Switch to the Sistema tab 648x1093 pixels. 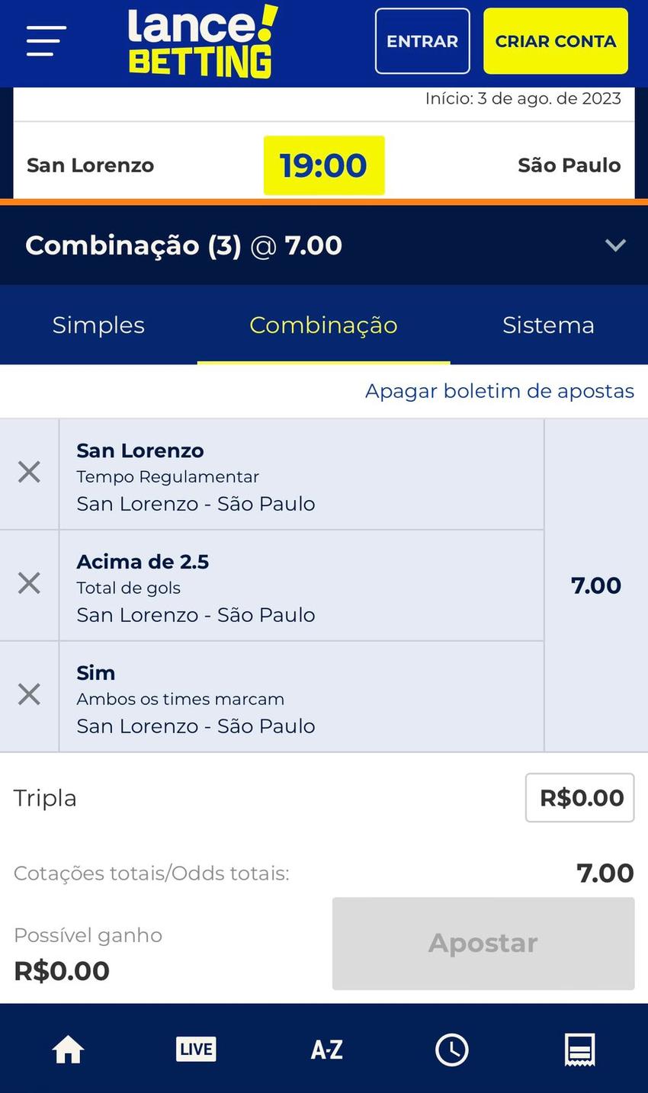[x=548, y=325]
